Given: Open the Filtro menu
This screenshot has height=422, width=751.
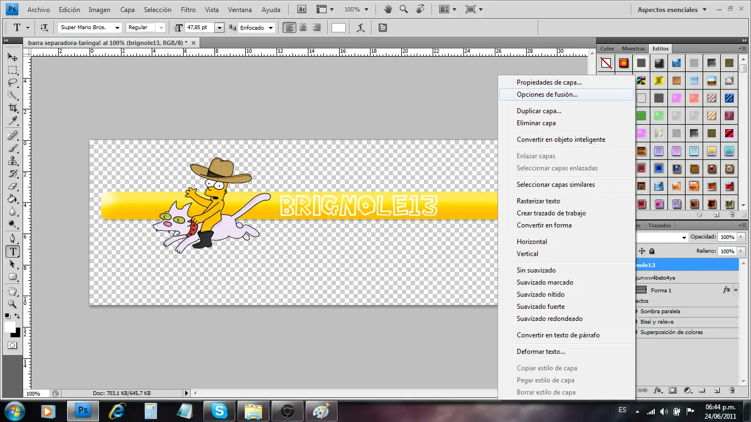Looking at the screenshot, I should pos(188,9).
